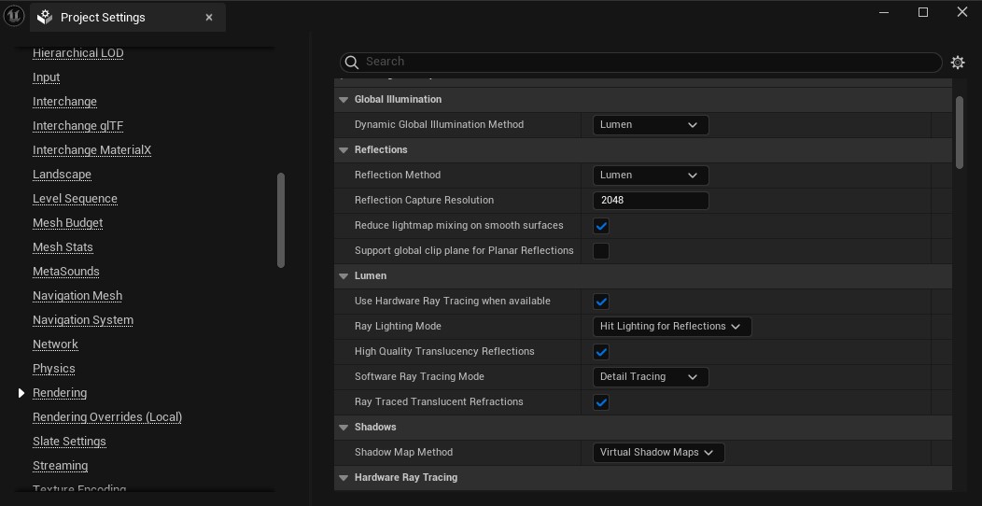This screenshot has height=506, width=982.
Task: Open the Interchange settings category
Action: pyautogui.click(x=64, y=102)
